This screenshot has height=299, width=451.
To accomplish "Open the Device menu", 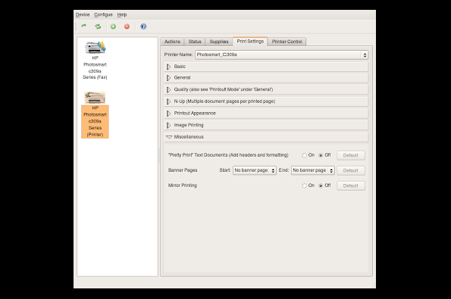I will tap(83, 14).
